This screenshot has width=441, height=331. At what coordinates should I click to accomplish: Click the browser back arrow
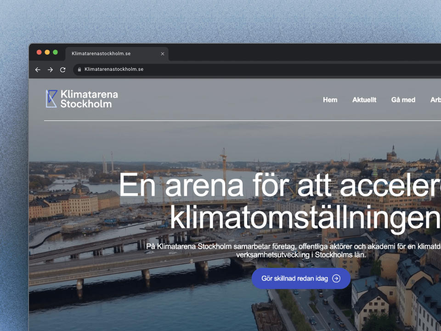tap(38, 69)
